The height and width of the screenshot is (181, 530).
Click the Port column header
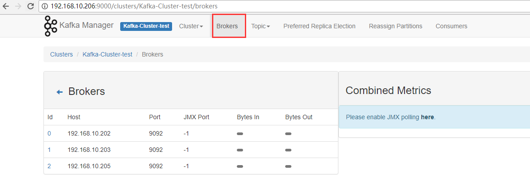coord(155,117)
